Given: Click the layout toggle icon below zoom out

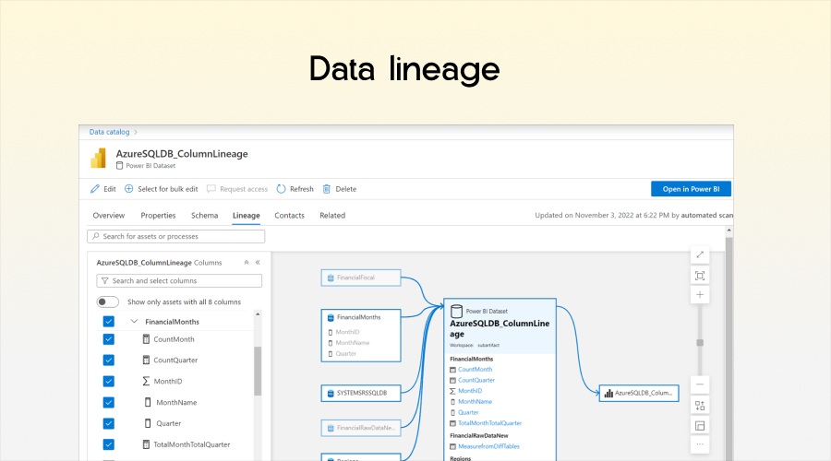Looking at the screenshot, I should point(700,406).
